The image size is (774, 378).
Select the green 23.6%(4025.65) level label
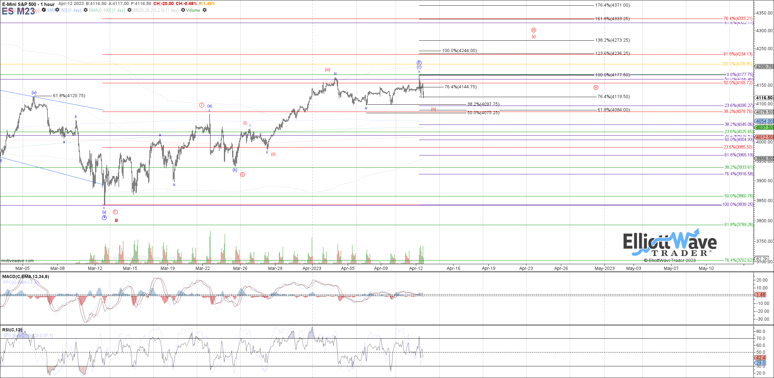pyautogui.click(x=738, y=132)
